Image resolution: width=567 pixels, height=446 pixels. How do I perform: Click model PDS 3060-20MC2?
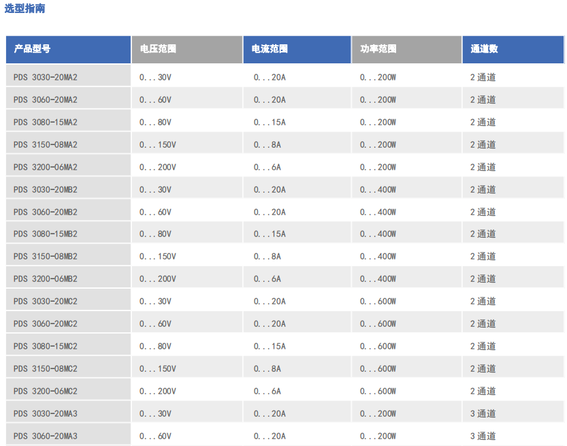46,323
